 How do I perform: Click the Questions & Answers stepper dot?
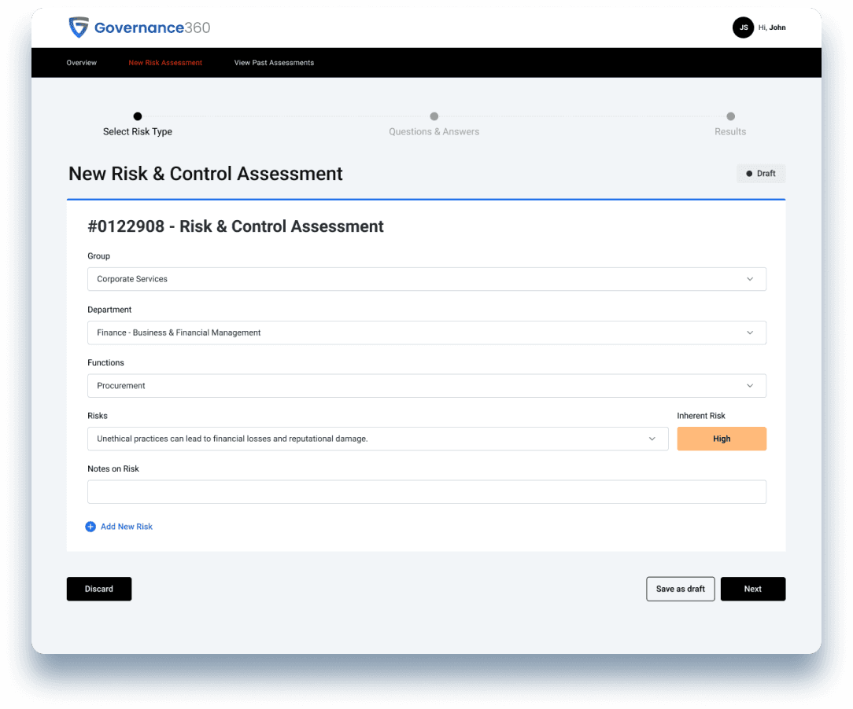click(x=434, y=116)
